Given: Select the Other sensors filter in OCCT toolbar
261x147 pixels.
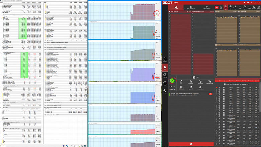Looking at the screenshot, I should pos(259,7).
